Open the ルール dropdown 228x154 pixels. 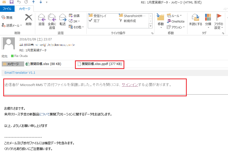pos(174,16)
